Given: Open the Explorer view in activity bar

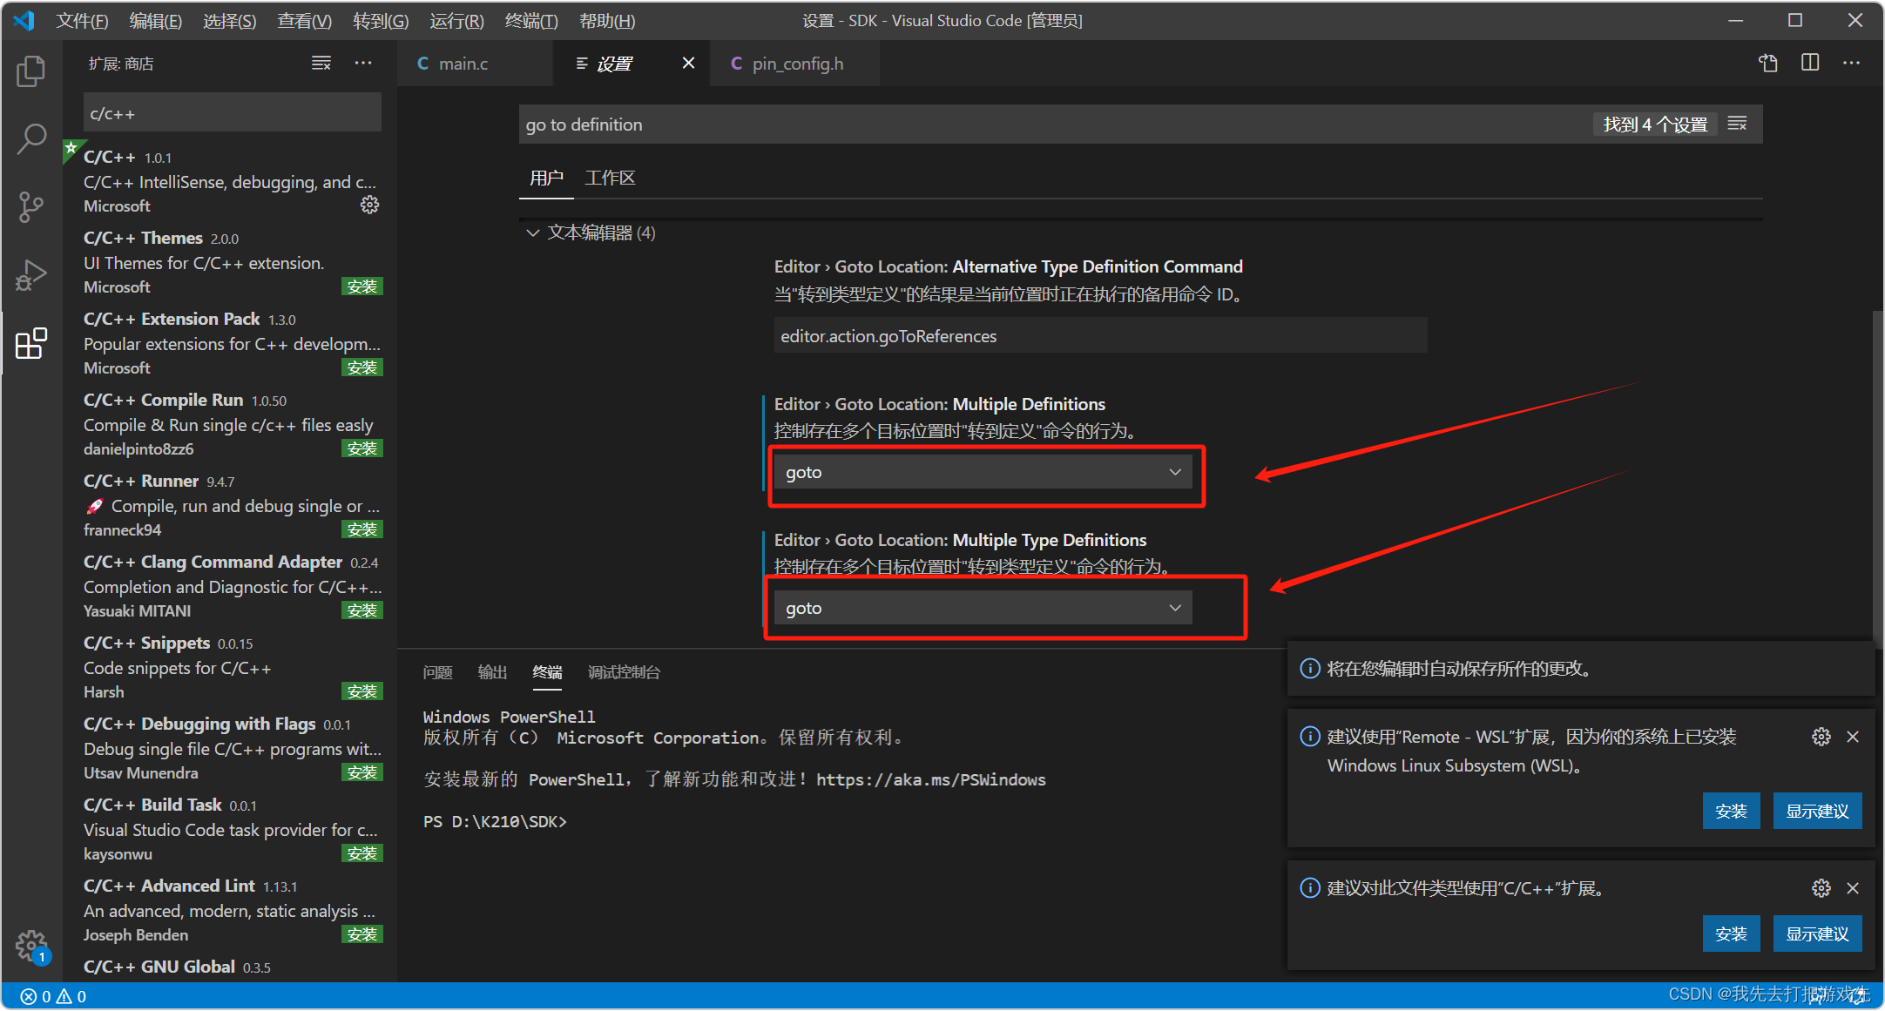Looking at the screenshot, I should click(31, 71).
